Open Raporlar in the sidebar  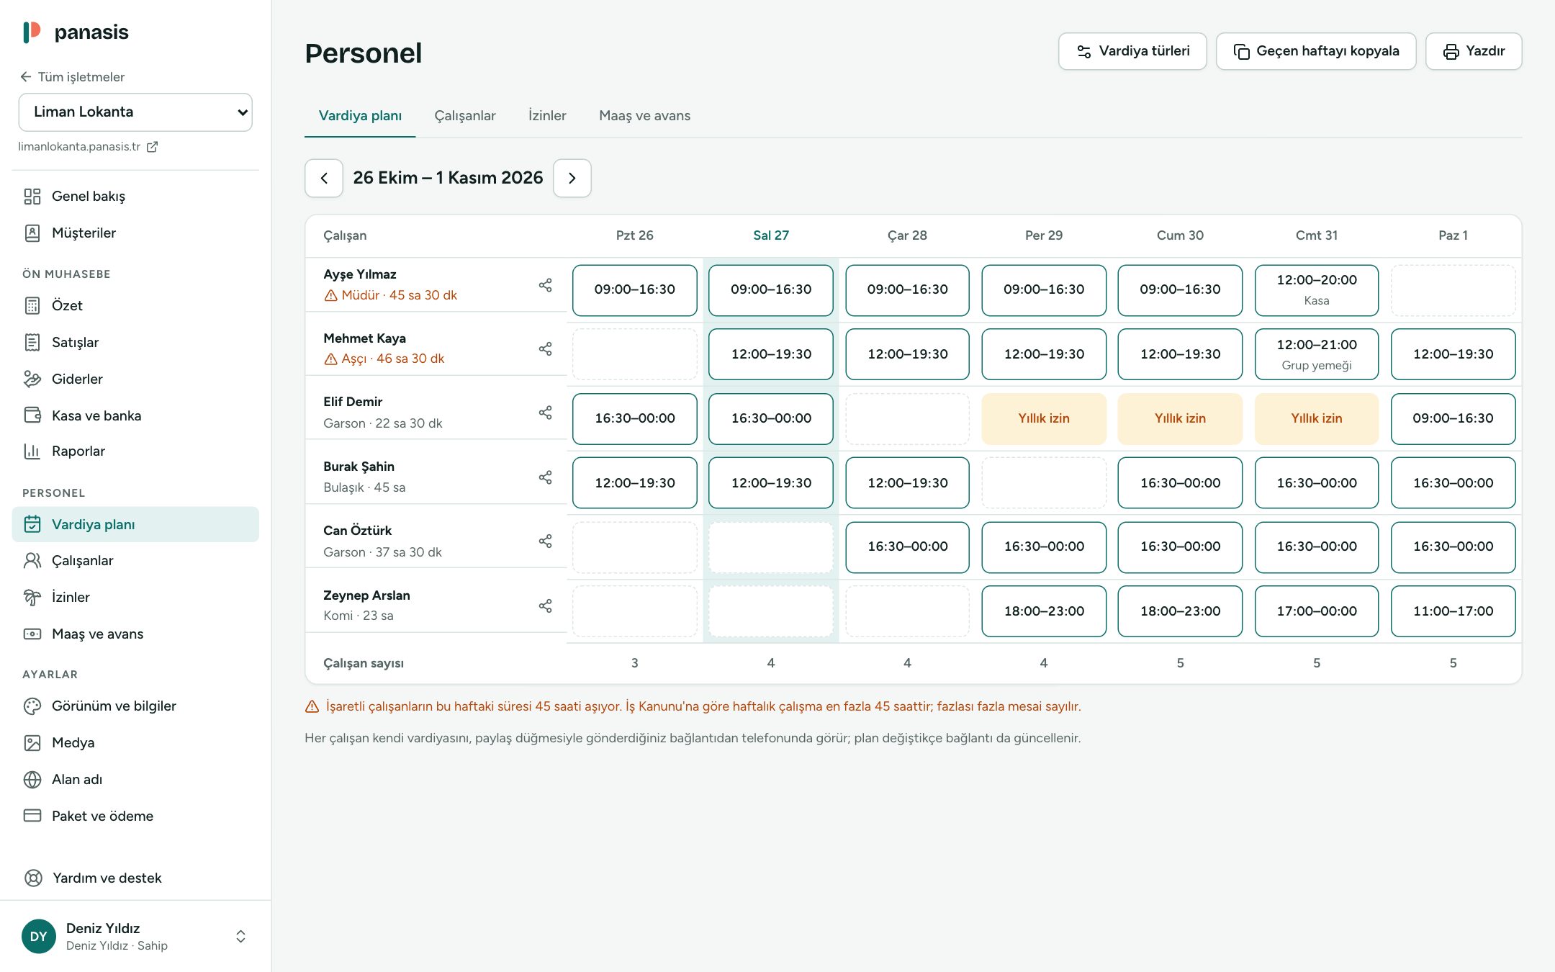pyautogui.click(x=135, y=451)
